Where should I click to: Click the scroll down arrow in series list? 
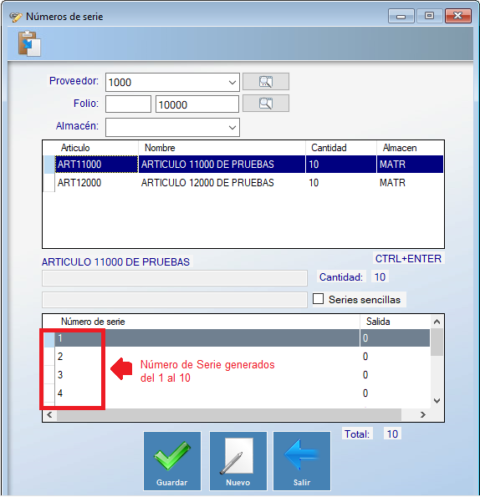pos(437,401)
